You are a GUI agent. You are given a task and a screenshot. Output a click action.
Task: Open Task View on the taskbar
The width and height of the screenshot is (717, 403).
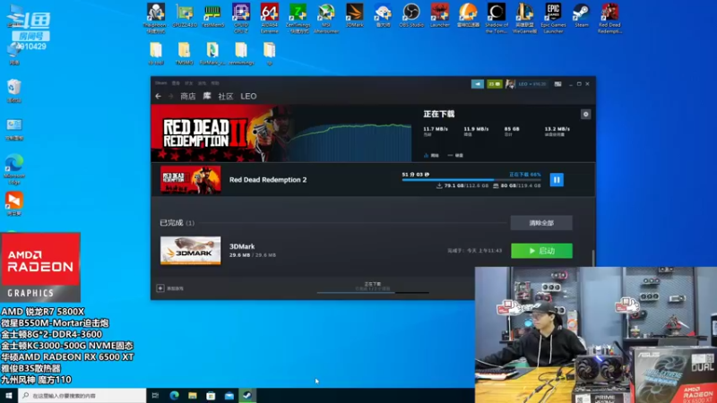click(155, 396)
